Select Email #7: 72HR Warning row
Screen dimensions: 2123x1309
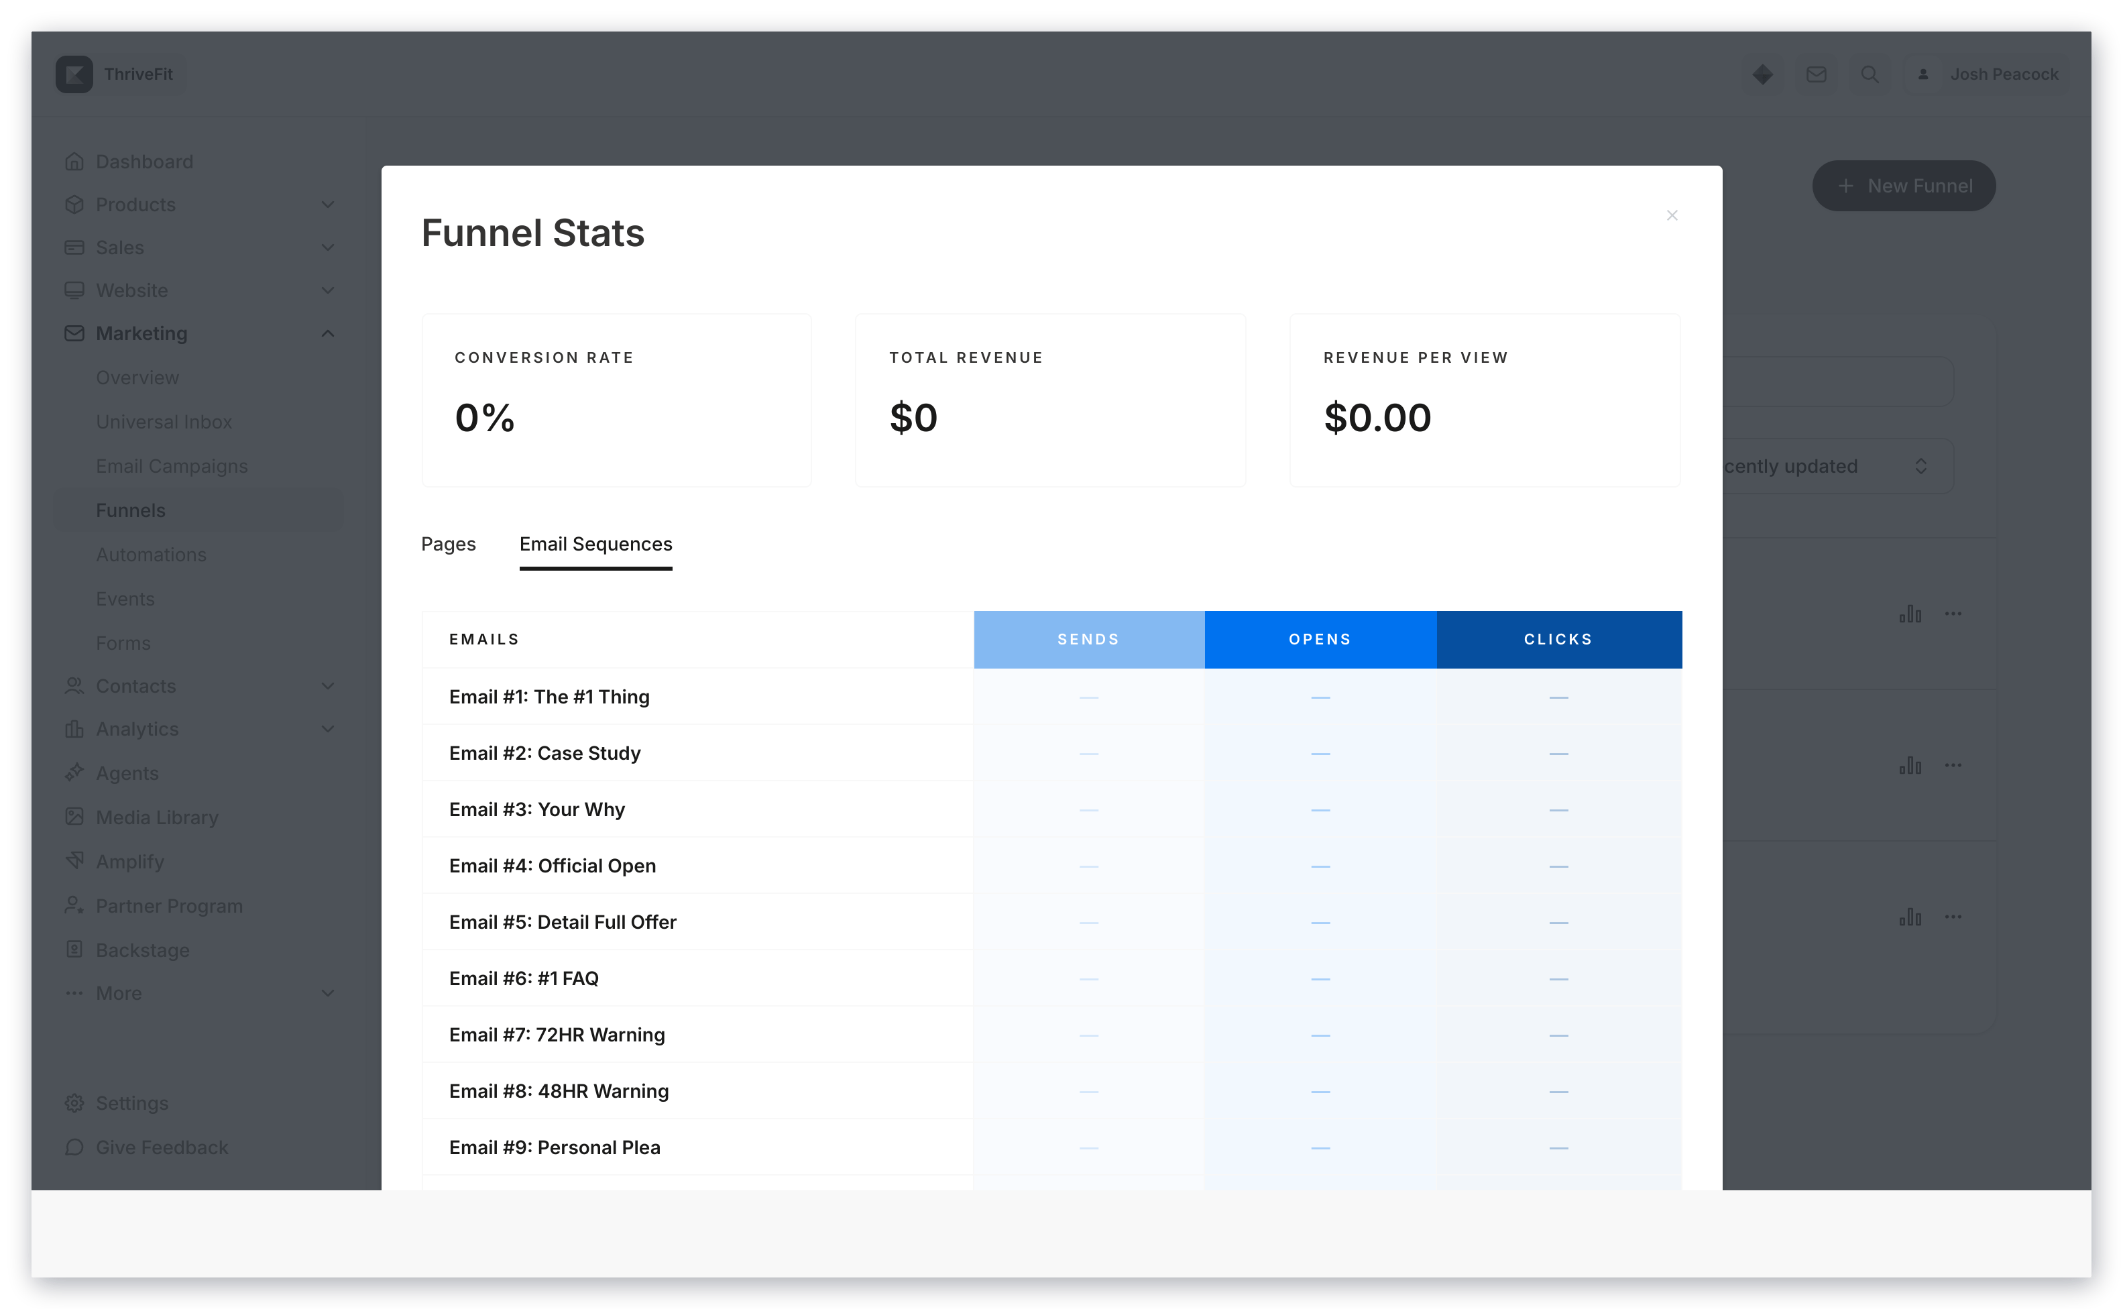pyautogui.click(x=1051, y=1033)
